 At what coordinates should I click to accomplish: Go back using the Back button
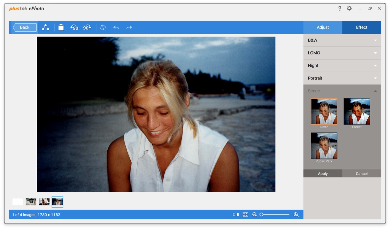point(25,27)
